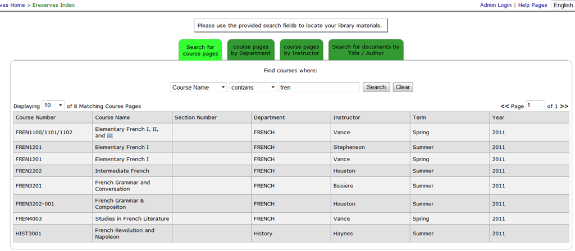The width and height of the screenshot is (575, 251).
Task: Open the 'contains' operator dropdown
Action: coord(253,88)
